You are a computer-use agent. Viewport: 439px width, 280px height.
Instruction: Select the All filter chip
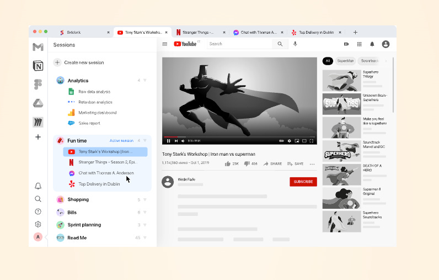(328, 61)
